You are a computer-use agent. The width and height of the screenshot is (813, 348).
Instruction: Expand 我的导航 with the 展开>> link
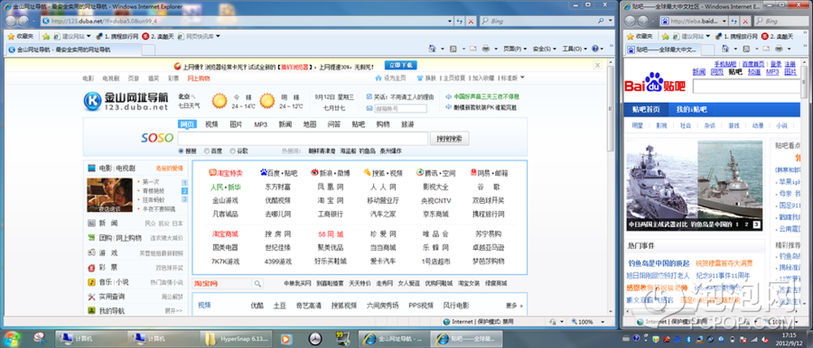coord(174,311)
